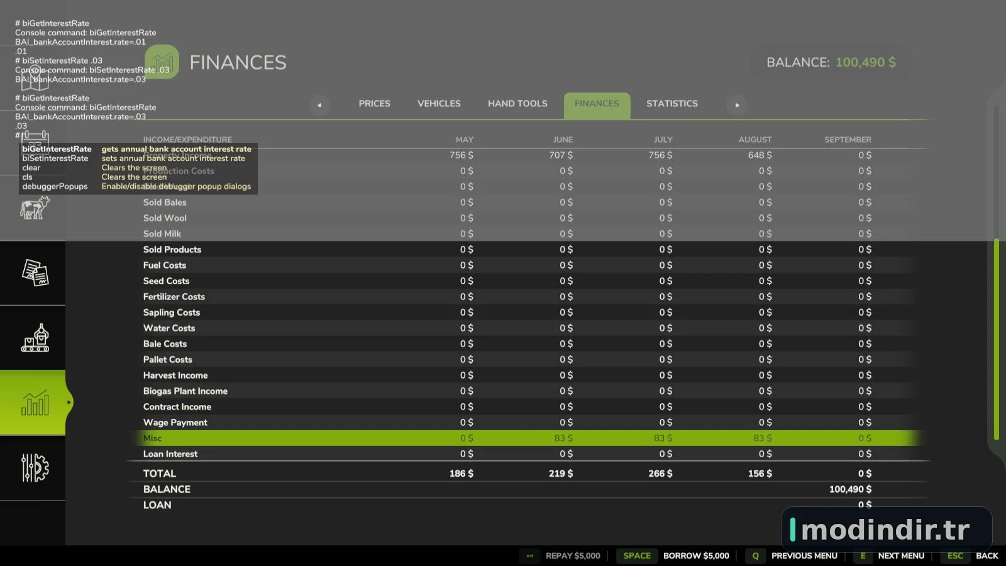Select the Sold Bales row label

165,203
